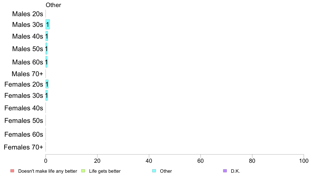Click the 40 tick label on axis
The image size is (311, 192).
[x=149, y=161]
